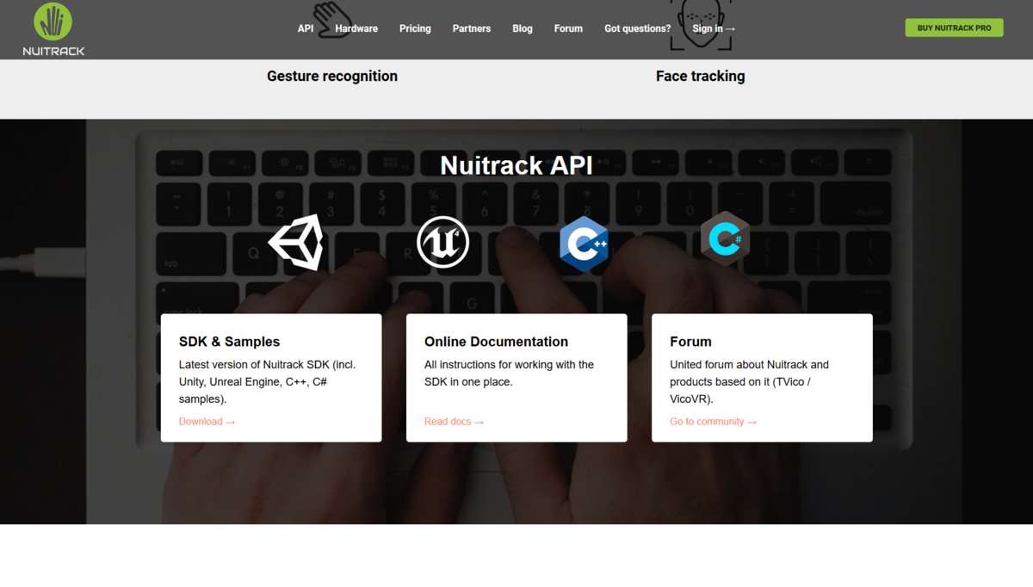This screenshot has height=587, width=1033.
Task: Click the 'United forum about Nuitrack' description
Action: point(749,382)
